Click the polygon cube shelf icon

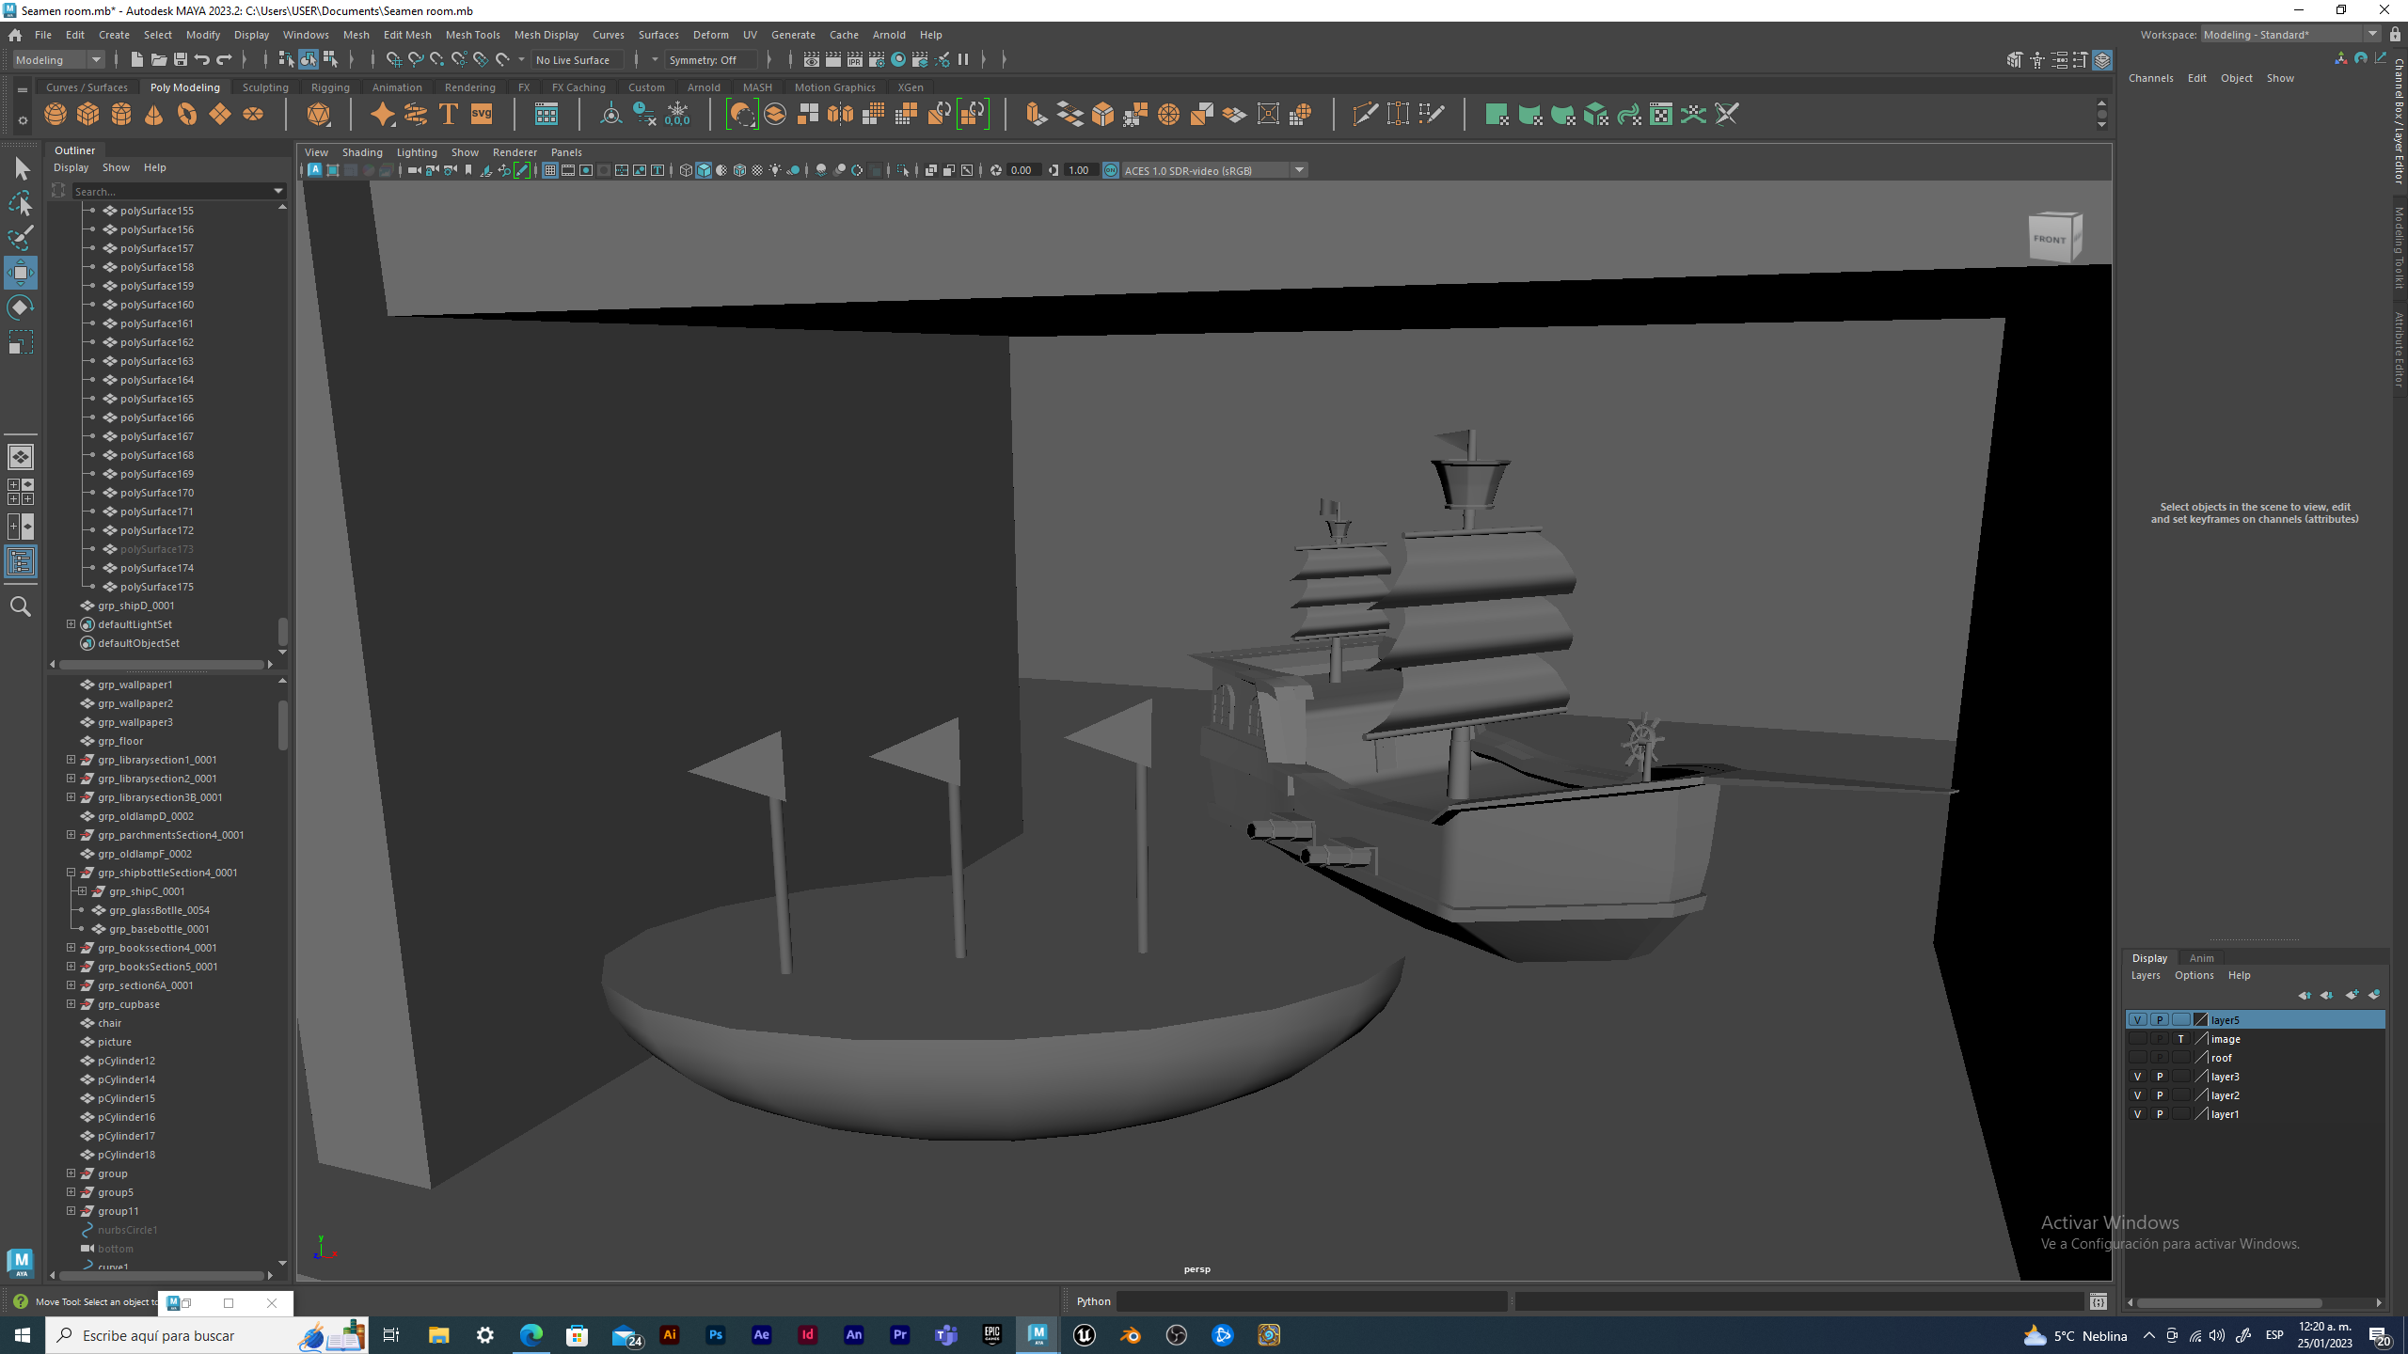click(x=88, y=115)
